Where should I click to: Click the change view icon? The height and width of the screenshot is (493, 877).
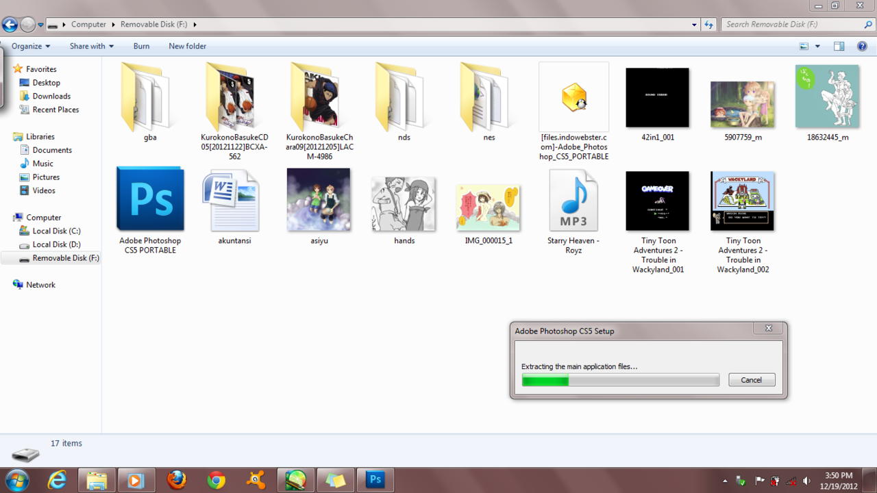pos(804,46)
